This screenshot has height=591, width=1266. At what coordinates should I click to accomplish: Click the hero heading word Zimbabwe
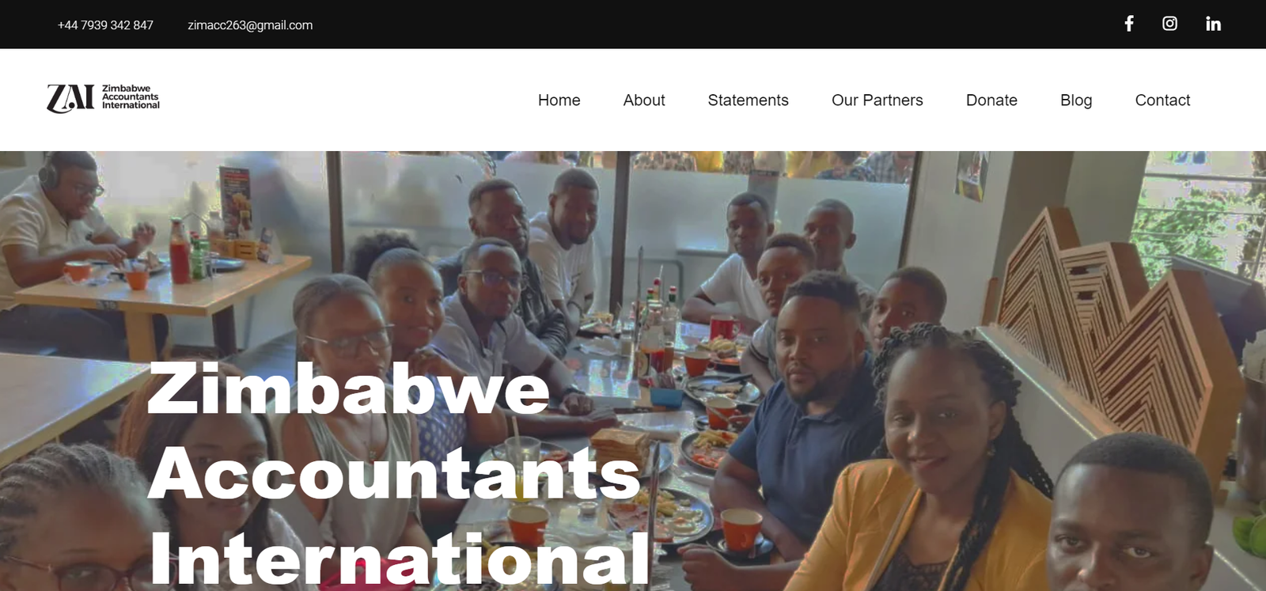tap(348, 388)
